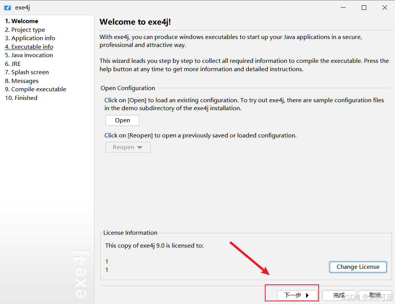Click the 取消 (Cancel) button
The height and width of the screenshot is (304, 395).
click(375, 295)
